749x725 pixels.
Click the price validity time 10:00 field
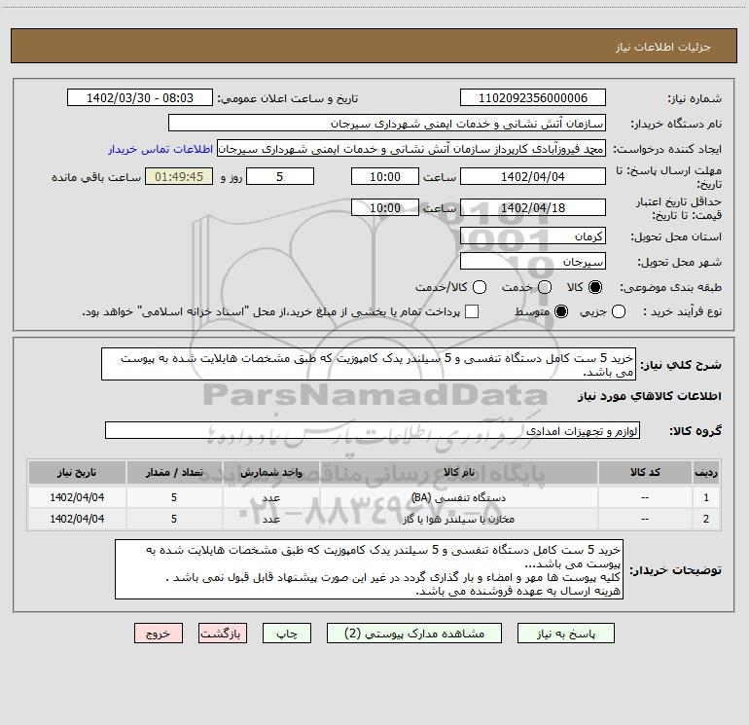[x=385, y=207]
